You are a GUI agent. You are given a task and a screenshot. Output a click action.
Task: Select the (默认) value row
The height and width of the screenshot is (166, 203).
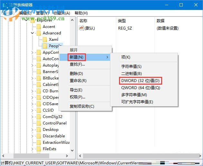(x=89, y=28)
